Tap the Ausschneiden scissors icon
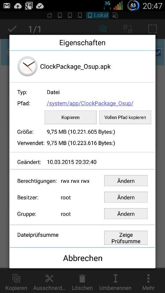Screen dimensions: 165x293 click(50, 279)
